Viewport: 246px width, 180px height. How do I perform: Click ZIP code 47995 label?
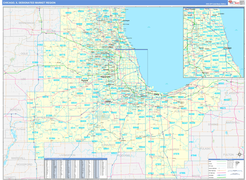[x=182, y=173]
